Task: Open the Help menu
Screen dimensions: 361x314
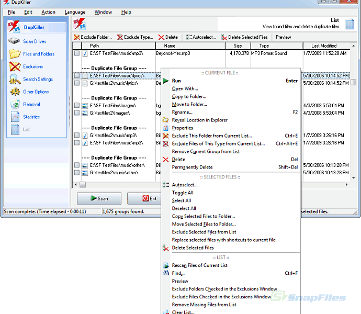Action: click(x=126, y=12)
